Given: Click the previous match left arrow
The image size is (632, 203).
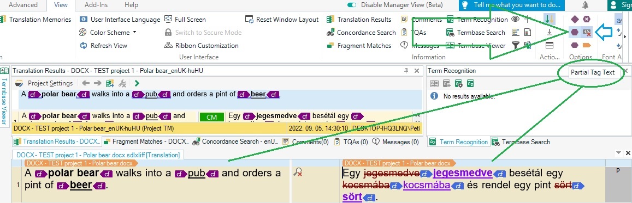Looking at the screenshot, I should click(85, 83).
